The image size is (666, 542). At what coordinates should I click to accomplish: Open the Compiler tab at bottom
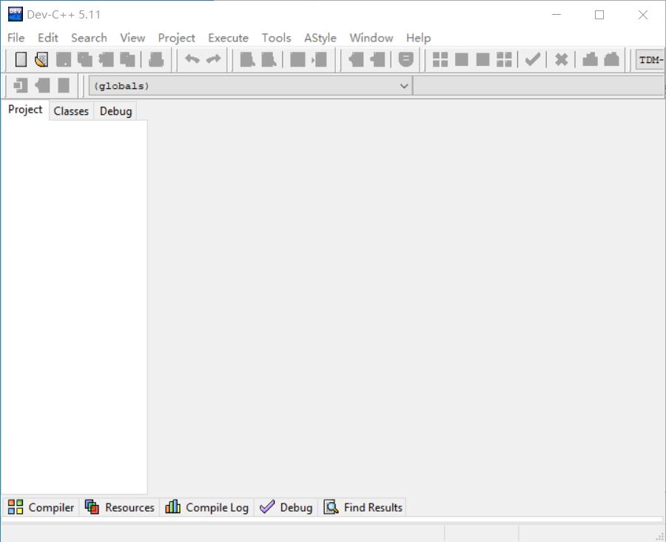41,507
